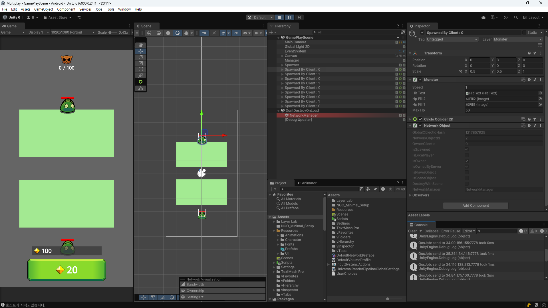Expand the Circle Collider 2D component

tap(410, 119)
